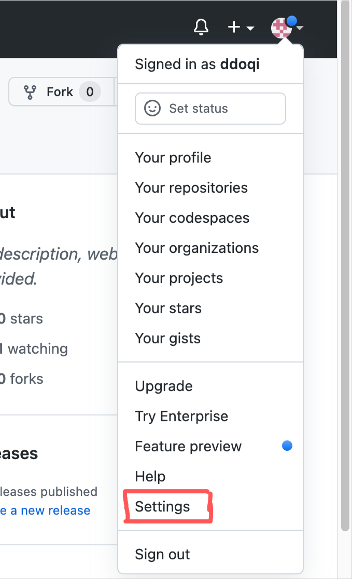
Task: Open Your organizations
Action: click(196, 248)
